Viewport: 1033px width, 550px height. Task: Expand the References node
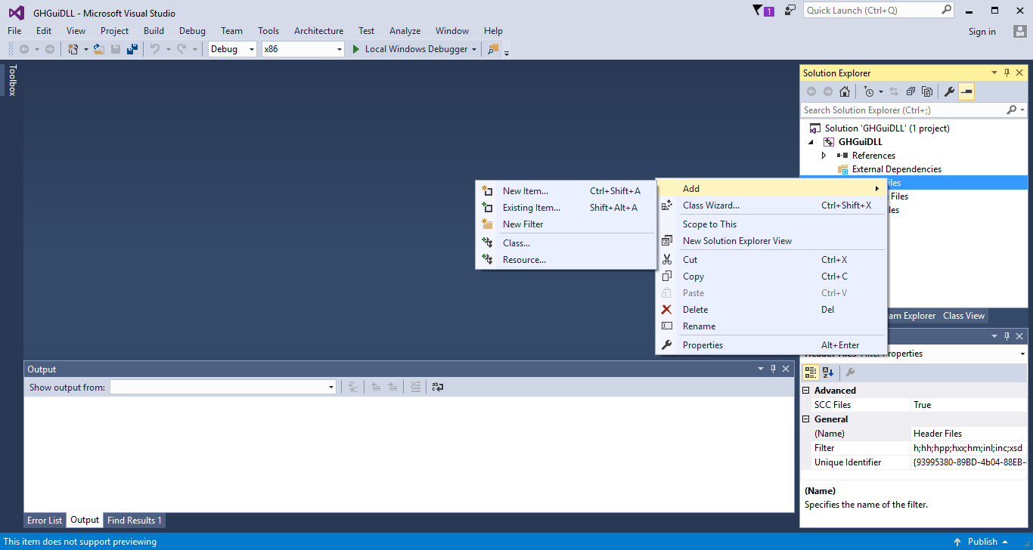click(x=824, y=156)
